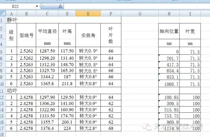Open the Name Box dropdown arrow

tap(37, 6)
